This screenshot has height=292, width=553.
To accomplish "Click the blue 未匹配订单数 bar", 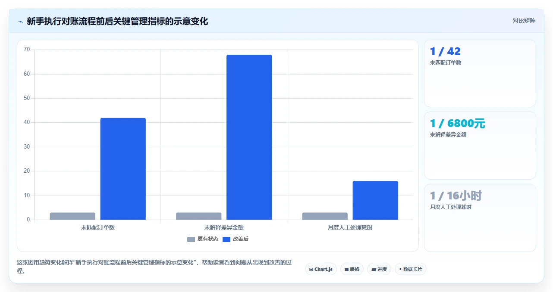I will pyautogui.click(x=123, y=169).
